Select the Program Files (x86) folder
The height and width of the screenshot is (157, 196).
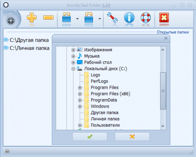pyautogui.click(x=111, y=94)
